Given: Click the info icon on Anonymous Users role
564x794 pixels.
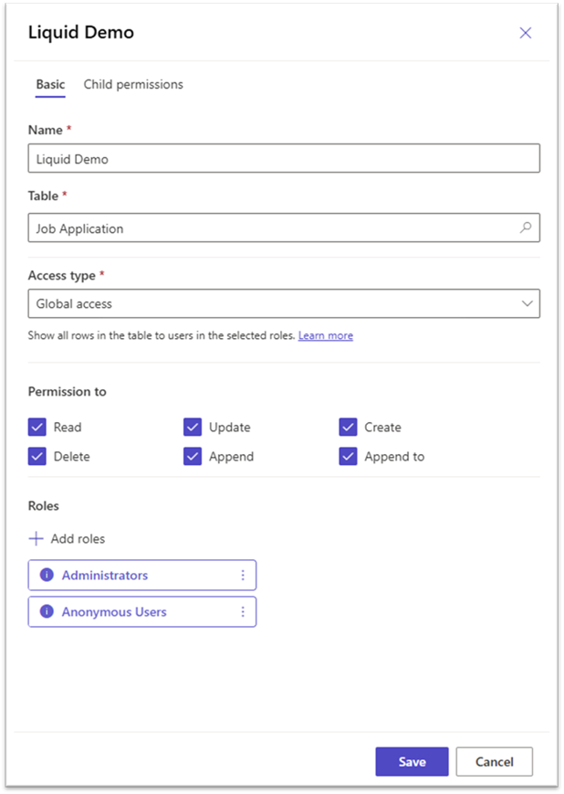Looking at the screenshot, I should click(x=47, y=611).
